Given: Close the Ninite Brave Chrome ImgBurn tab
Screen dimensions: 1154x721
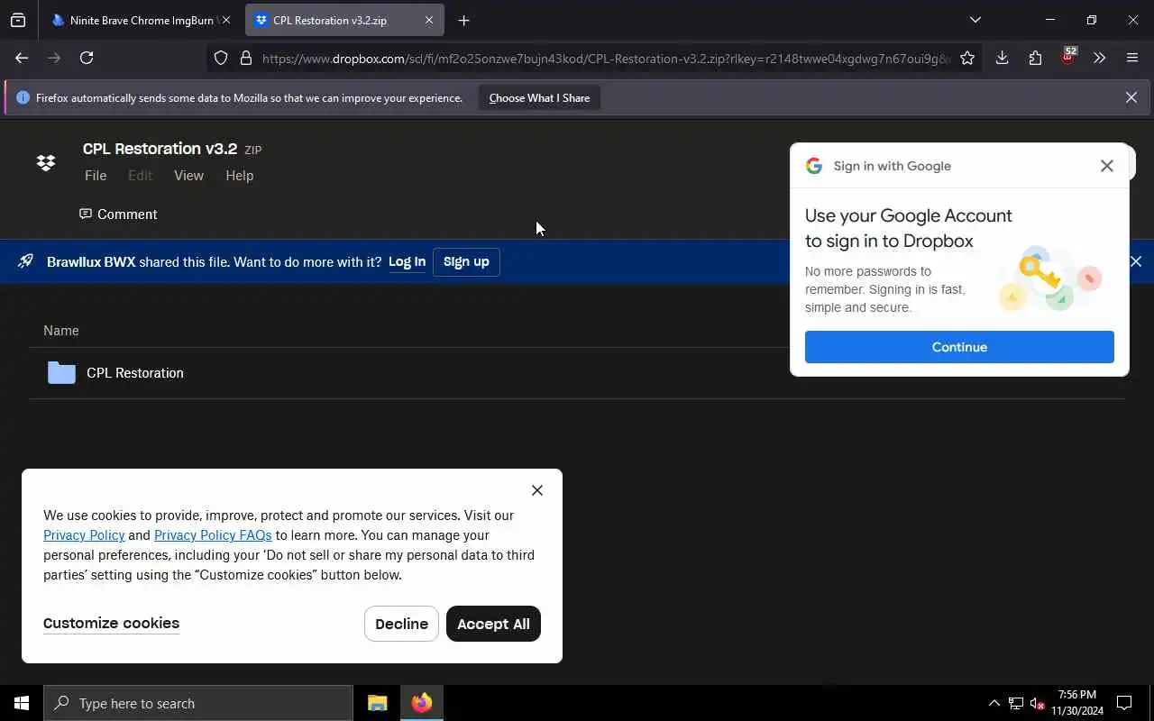Looking at the screenshot, I should (x=225, y=20).
